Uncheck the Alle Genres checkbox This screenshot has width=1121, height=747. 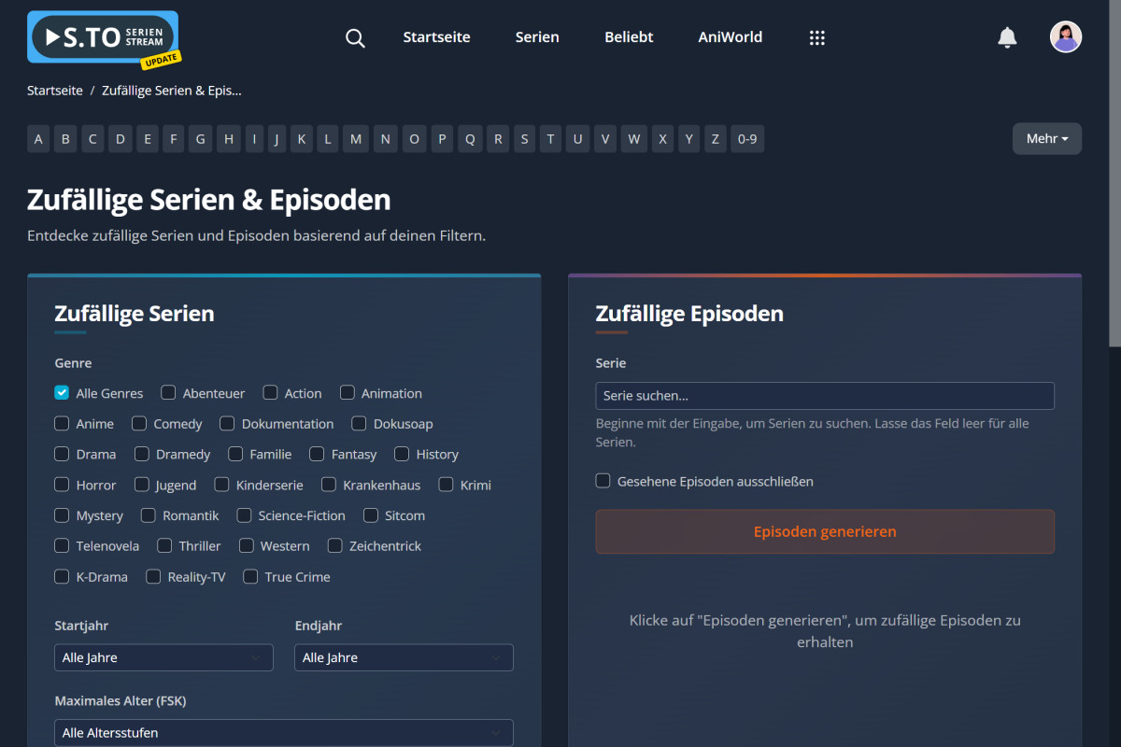tap(61, 392)
